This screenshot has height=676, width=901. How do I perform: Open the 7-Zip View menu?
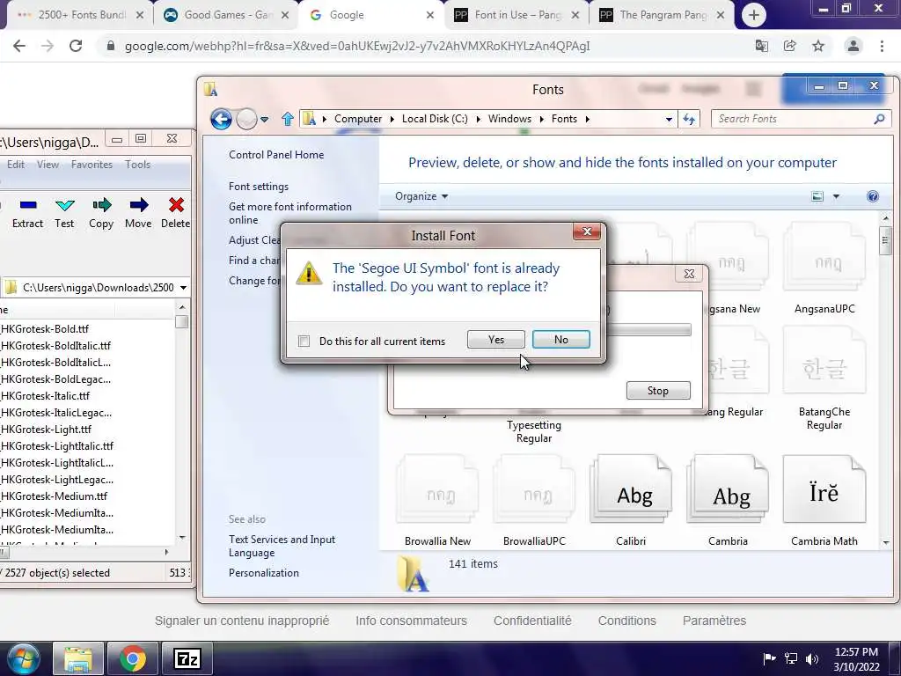pyautogui.click(x=48, y=165)
